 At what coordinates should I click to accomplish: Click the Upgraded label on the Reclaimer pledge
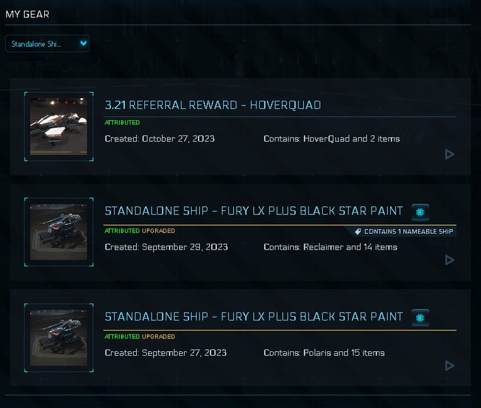pos(159,231)
